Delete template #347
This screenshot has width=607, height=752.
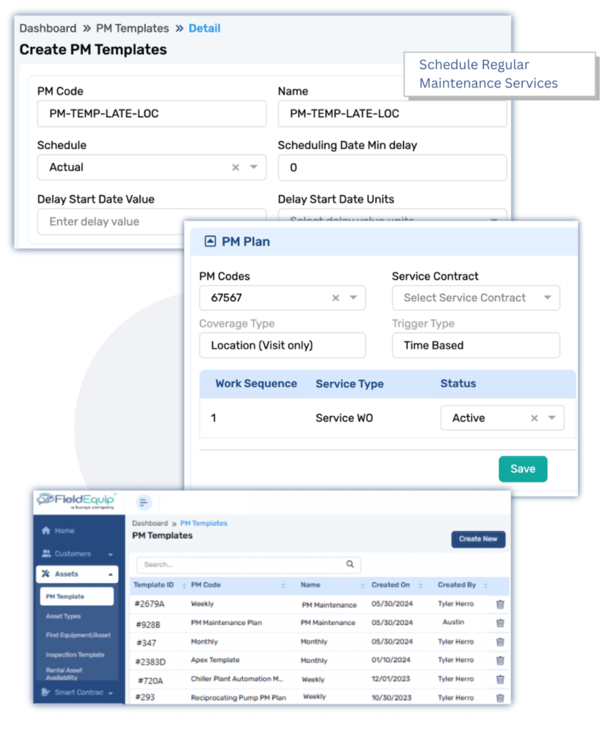click(500, 642)
